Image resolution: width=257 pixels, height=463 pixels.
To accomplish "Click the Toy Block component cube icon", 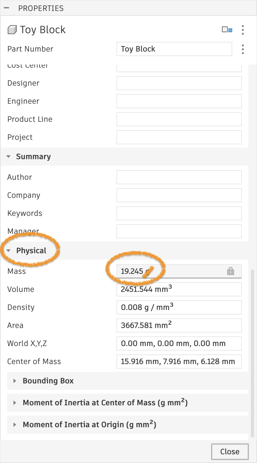I will (x=12, y=30).
